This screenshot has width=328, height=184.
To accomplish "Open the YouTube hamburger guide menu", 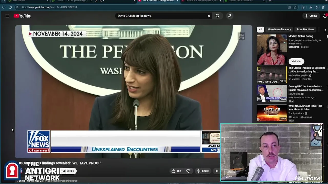I will 7,16.
